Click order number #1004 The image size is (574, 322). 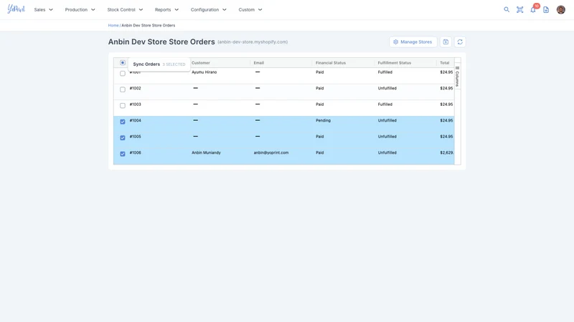pyautogui.click(x=135, y=120)
